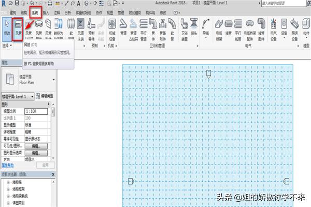Open the View (视图) ribbon tab
This screenshot has height=207, width=311.
point(110,13)
